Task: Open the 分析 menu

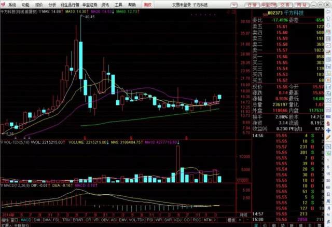Action: coord(52,5)
